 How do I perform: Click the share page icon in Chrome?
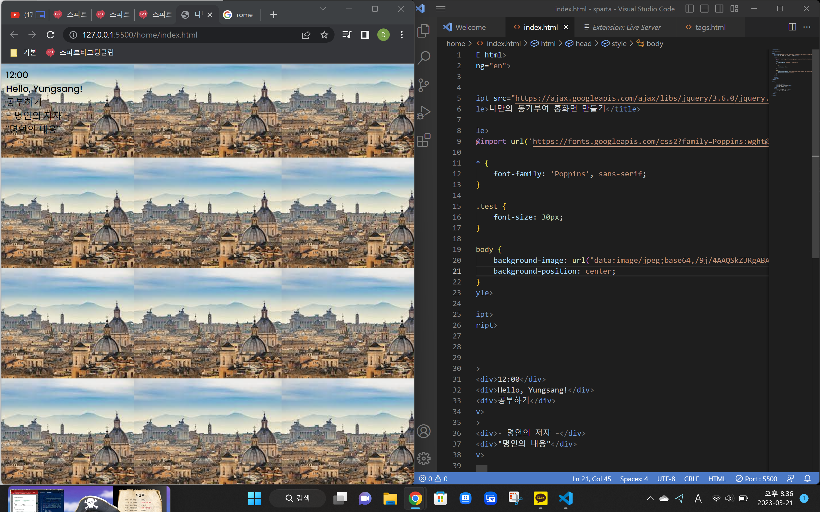pos(306,34)
